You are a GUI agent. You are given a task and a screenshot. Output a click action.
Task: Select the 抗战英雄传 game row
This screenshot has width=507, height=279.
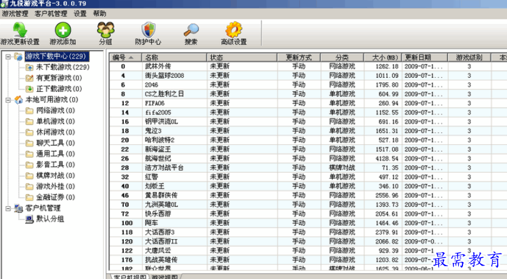coord(308,260)
